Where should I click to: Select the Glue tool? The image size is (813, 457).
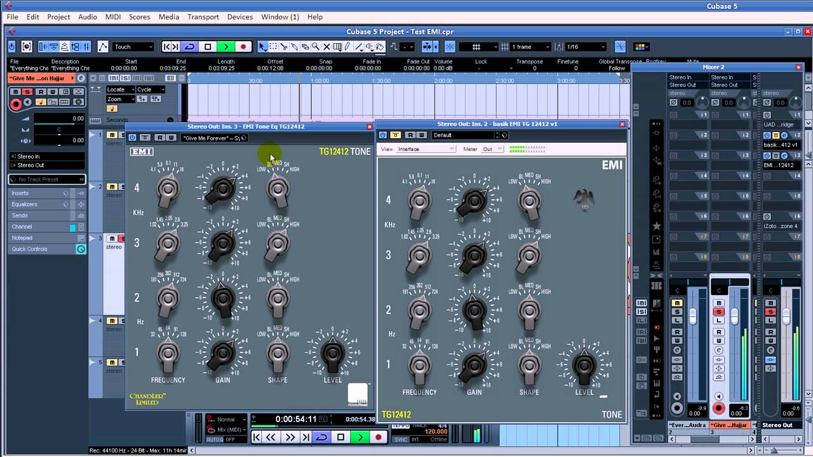(294, 47)
